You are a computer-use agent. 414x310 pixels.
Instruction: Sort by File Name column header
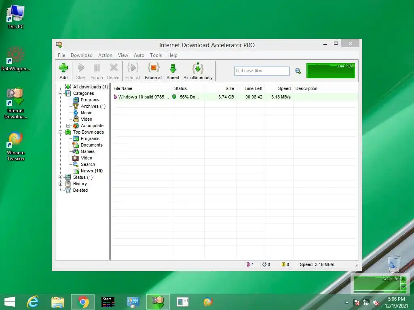141,88
